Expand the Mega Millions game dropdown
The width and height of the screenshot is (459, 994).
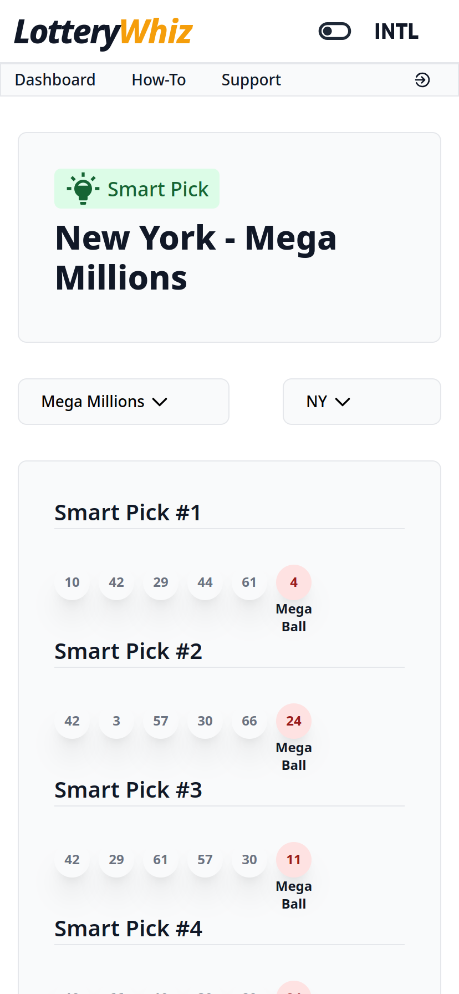pos(123,402)
